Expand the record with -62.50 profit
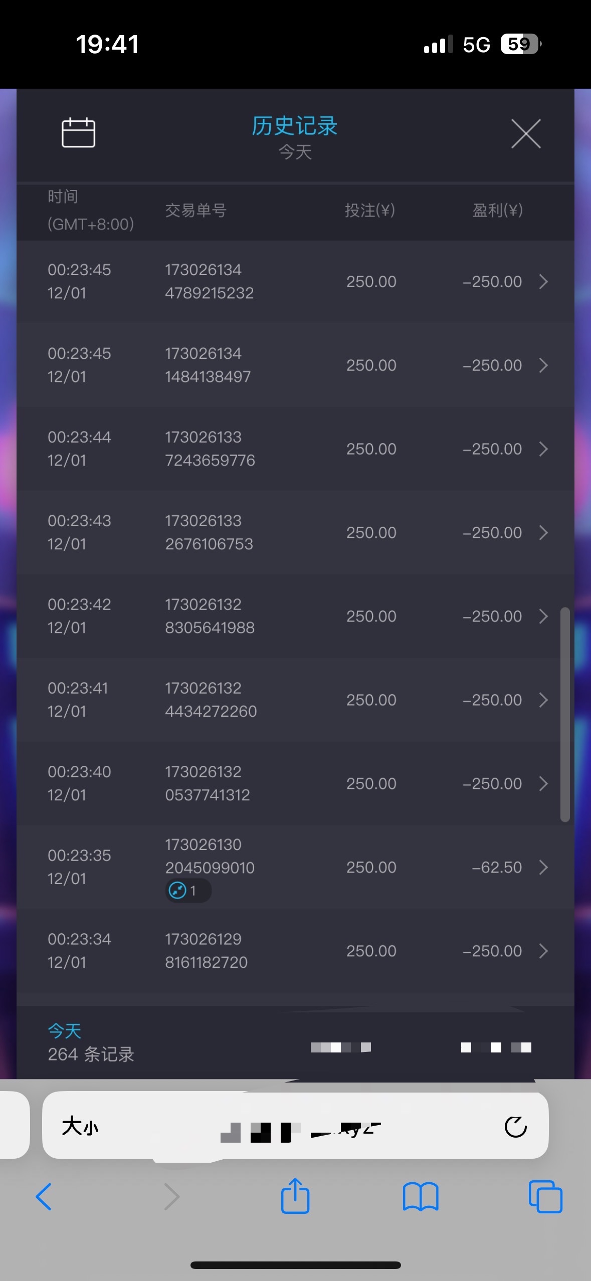Screen dimensions: 591x1281 coord(543,867)
